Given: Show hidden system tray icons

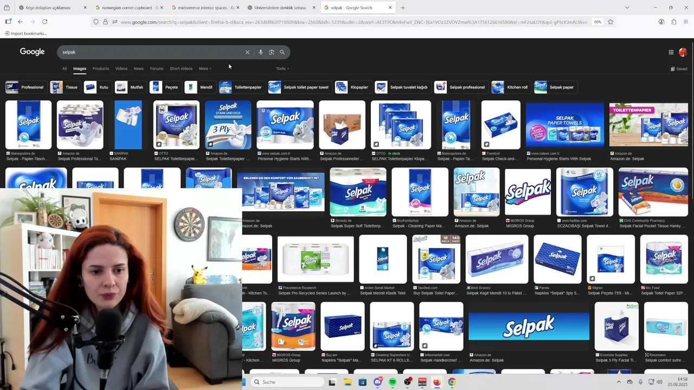Looking at the screenshot, I should click(x=619, y=382).
